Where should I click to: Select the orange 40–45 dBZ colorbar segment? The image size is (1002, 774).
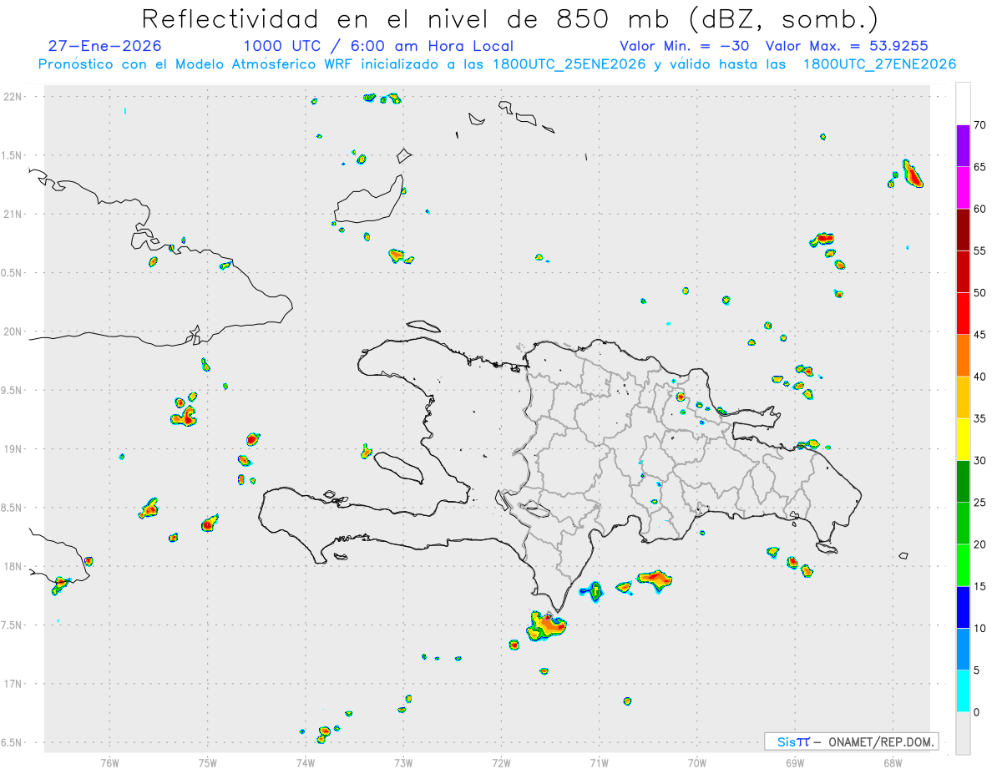(x=963, y=356)
